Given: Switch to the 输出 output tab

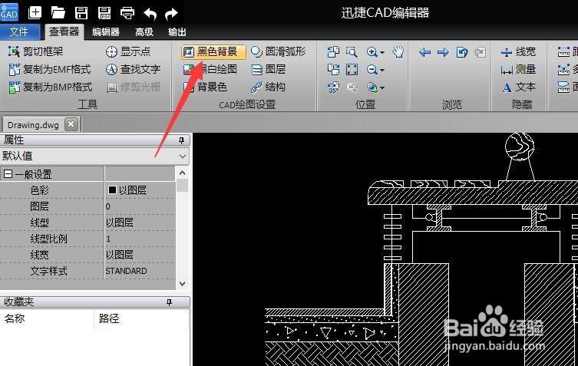Looking at the screenshot, I should (177, 31).
